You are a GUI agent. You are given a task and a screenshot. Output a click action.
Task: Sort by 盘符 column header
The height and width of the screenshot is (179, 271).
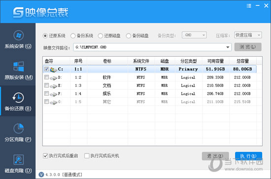pyautogui.click(x=56, y=61)
